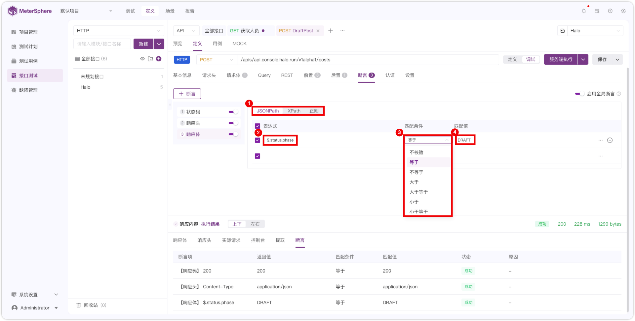Switch to the XPath assertion tab
The width and height of the screenshot is (635, 321).
point(294,111)
